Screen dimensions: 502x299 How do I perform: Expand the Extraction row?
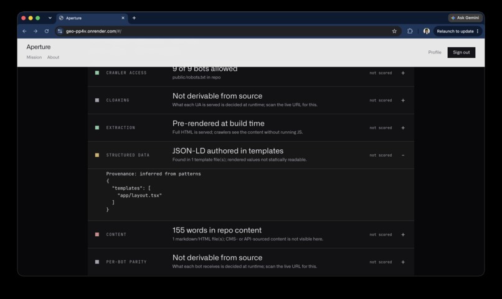403,128
